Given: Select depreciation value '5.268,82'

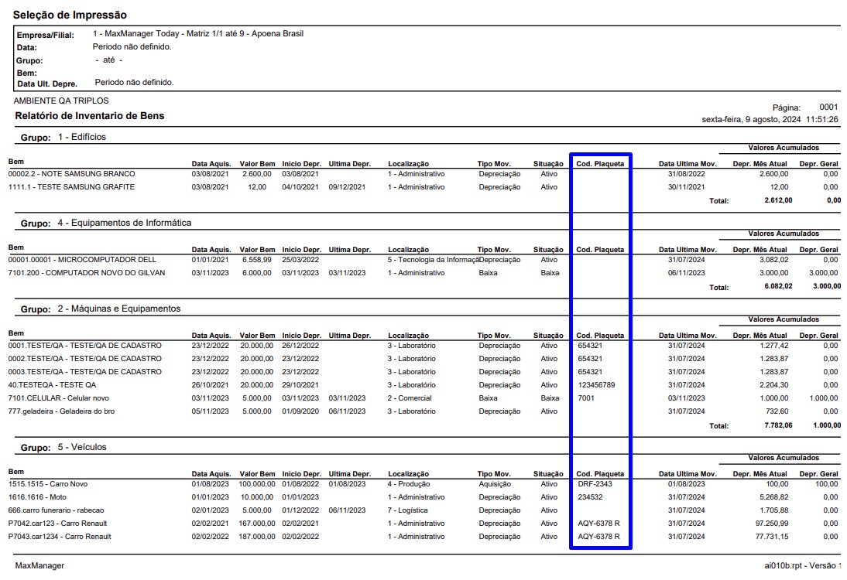Looking at the screenshot, I should (x=774, y=497).
